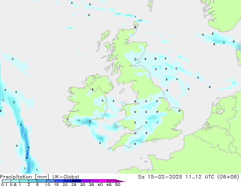
Task: Click the legend swatch between 45 and 50
Action: point(112,181)
